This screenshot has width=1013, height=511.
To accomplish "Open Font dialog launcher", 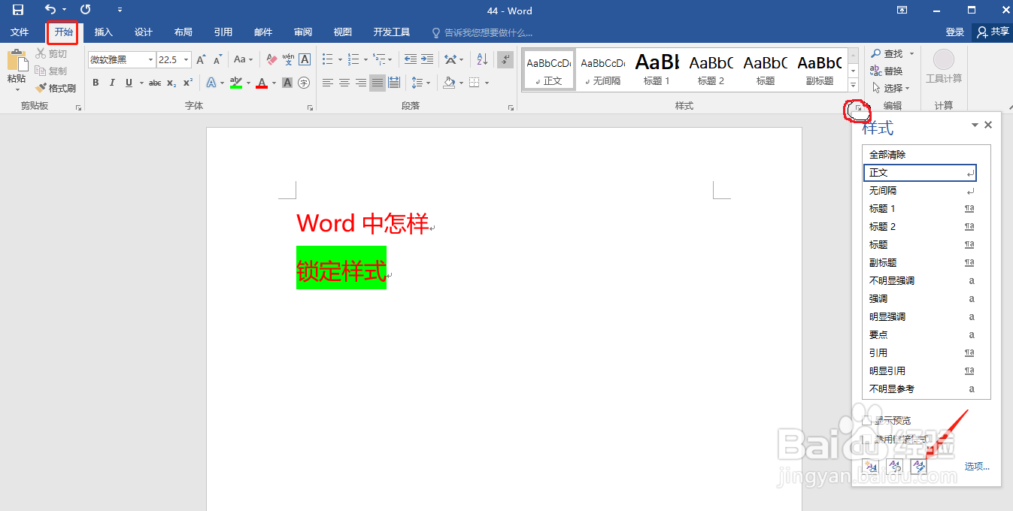I will (x=310, y=108).
